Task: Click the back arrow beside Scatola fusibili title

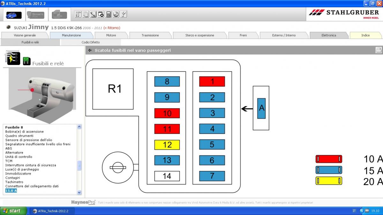Action: tap(90, 50)
